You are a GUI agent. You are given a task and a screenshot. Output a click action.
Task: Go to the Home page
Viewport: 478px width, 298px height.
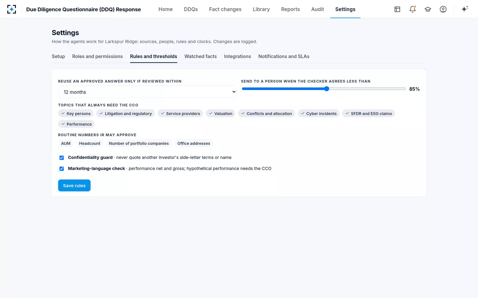166,9
